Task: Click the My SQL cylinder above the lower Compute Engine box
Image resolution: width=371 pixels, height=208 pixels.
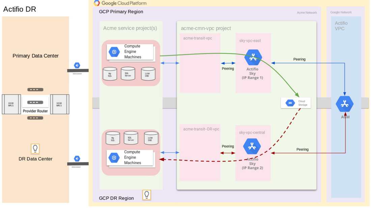Action: (113, 138)
